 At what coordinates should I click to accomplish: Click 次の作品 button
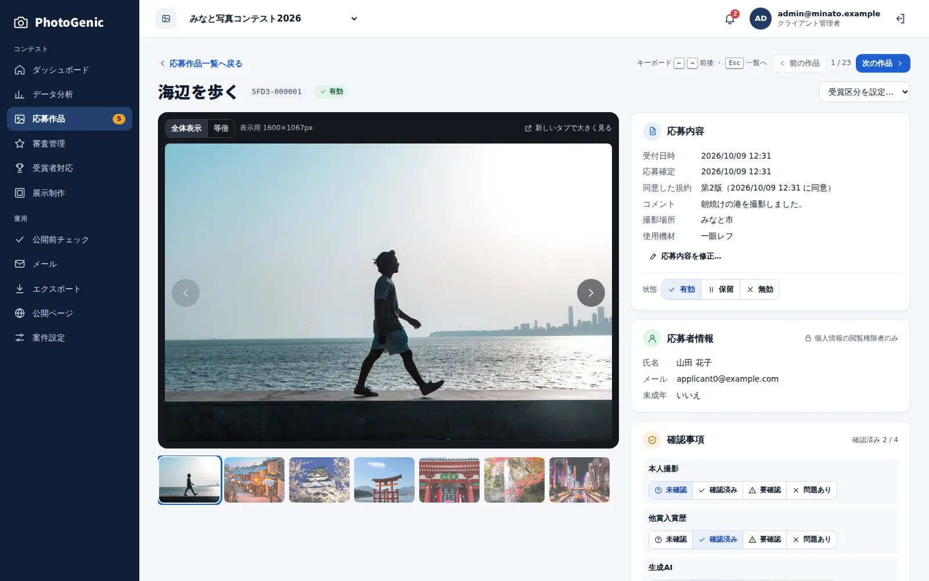[x=883, y=63]
